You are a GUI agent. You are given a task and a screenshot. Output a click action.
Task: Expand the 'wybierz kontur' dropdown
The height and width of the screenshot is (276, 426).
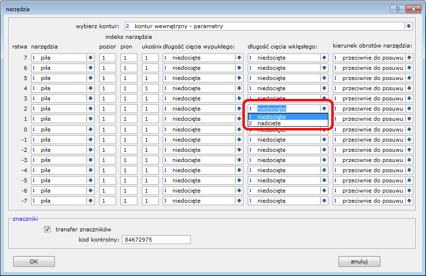[409, 26]
